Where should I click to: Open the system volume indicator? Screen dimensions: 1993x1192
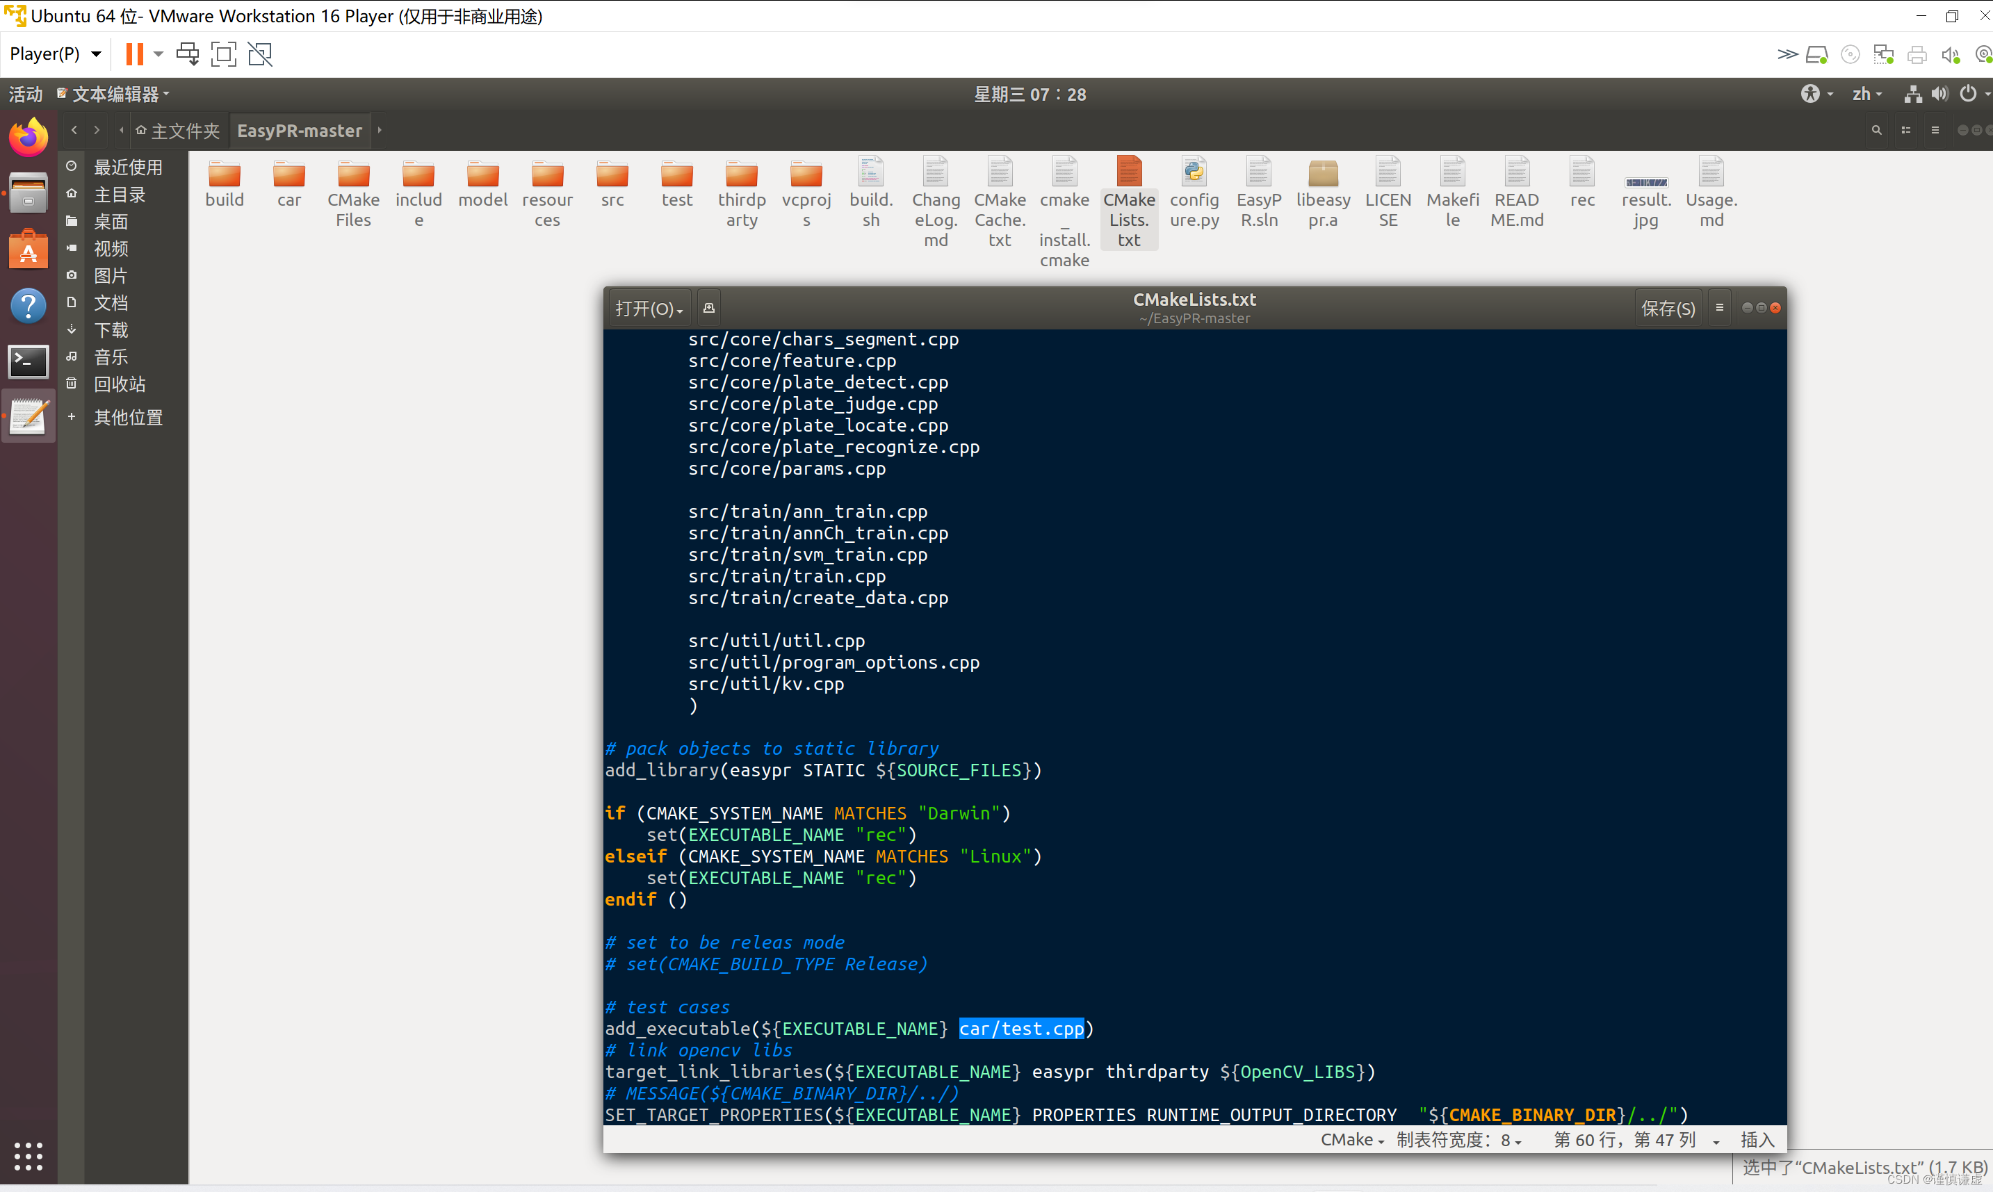(1939, 94)
